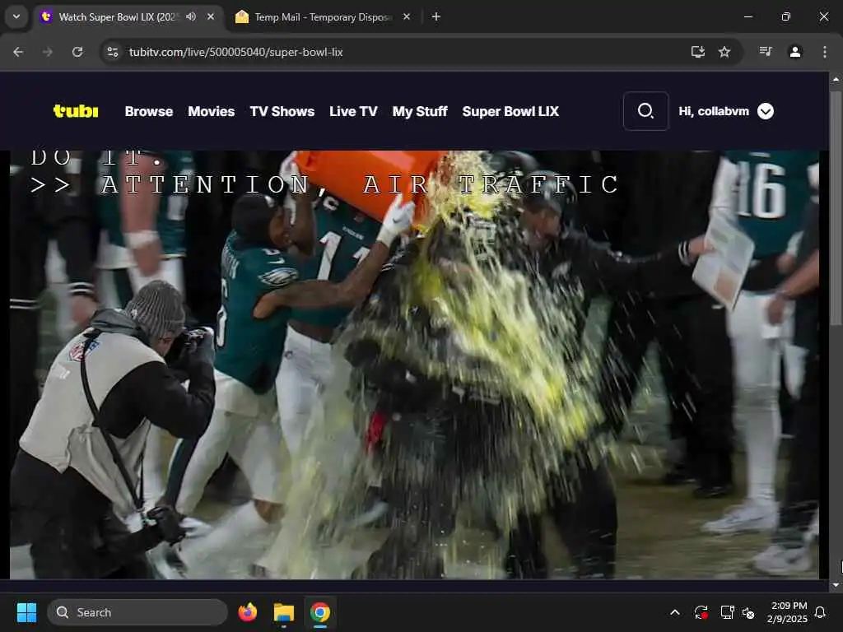Open Chrome three-dot menu
The image size is (843, 632).
(825, 52)
